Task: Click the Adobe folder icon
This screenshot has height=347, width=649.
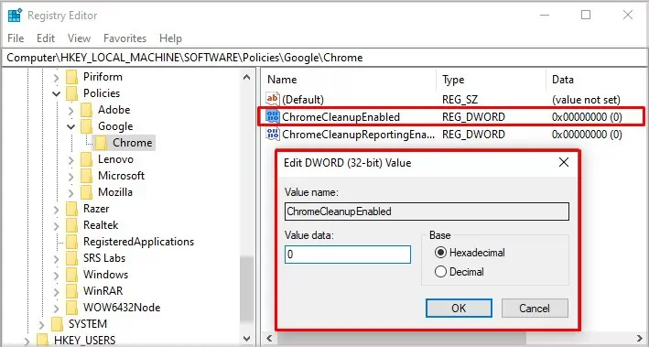Action: click(87, 110)
